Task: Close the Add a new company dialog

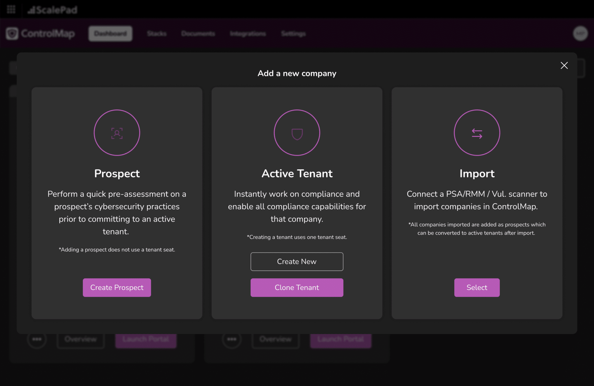Action: [564, 66]
